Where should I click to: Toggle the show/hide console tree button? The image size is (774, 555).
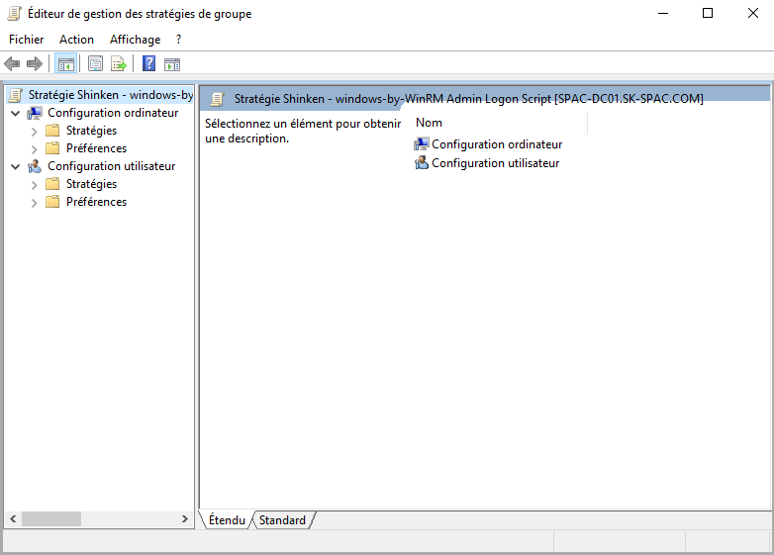click(65, 64)
